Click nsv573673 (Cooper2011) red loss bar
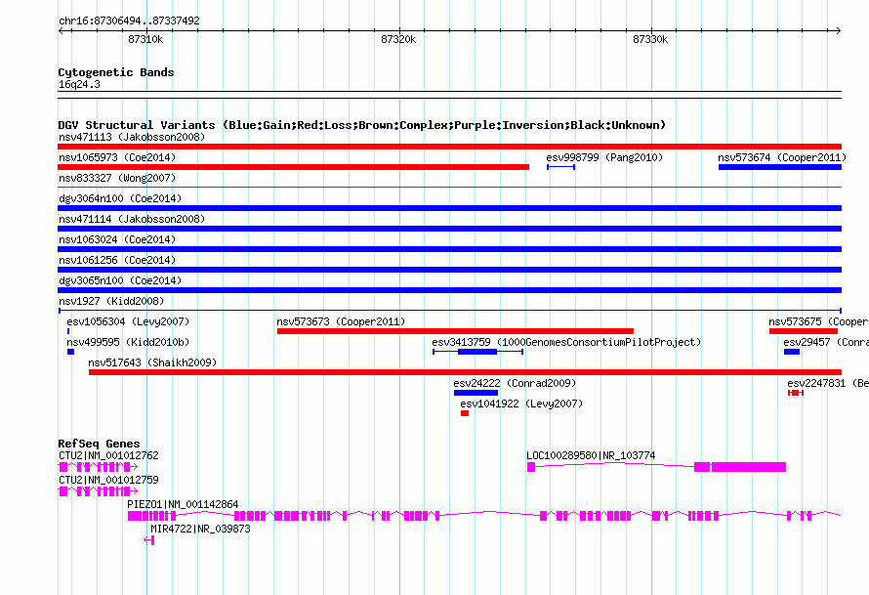 coord(455,331)
